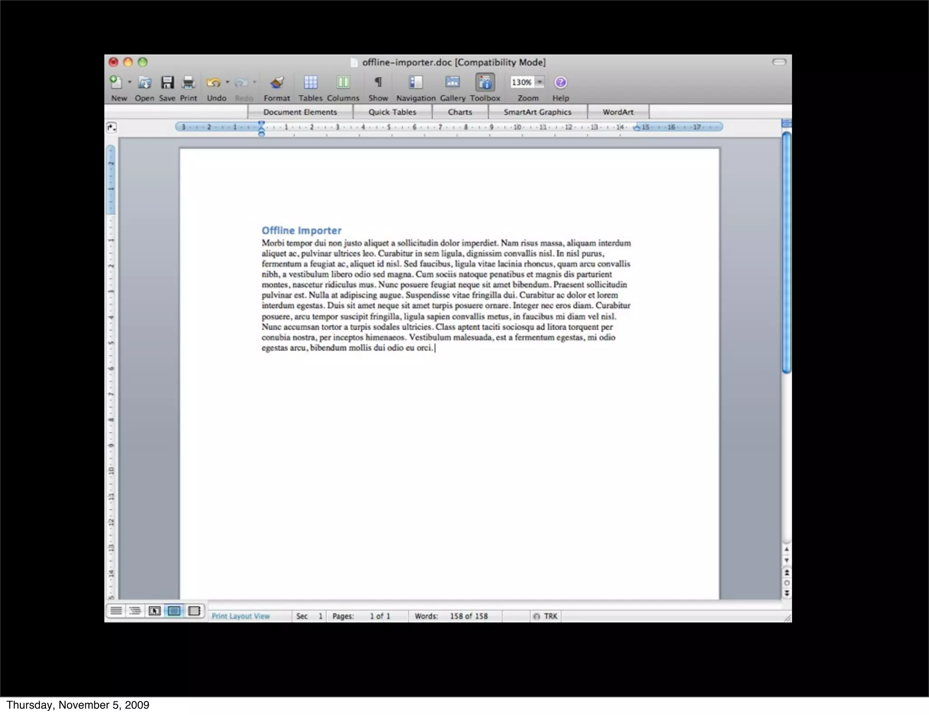Open the Undo history dropdown arrow
The height and width of the screenshot is (715, 929).
click(228, 82)
